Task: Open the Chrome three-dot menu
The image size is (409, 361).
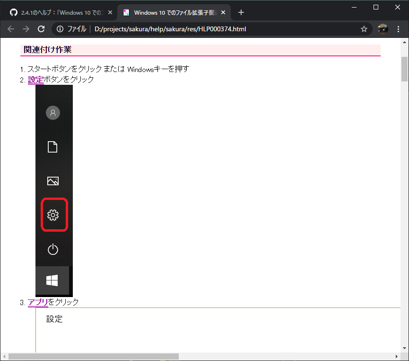Action: pos(398,29)
